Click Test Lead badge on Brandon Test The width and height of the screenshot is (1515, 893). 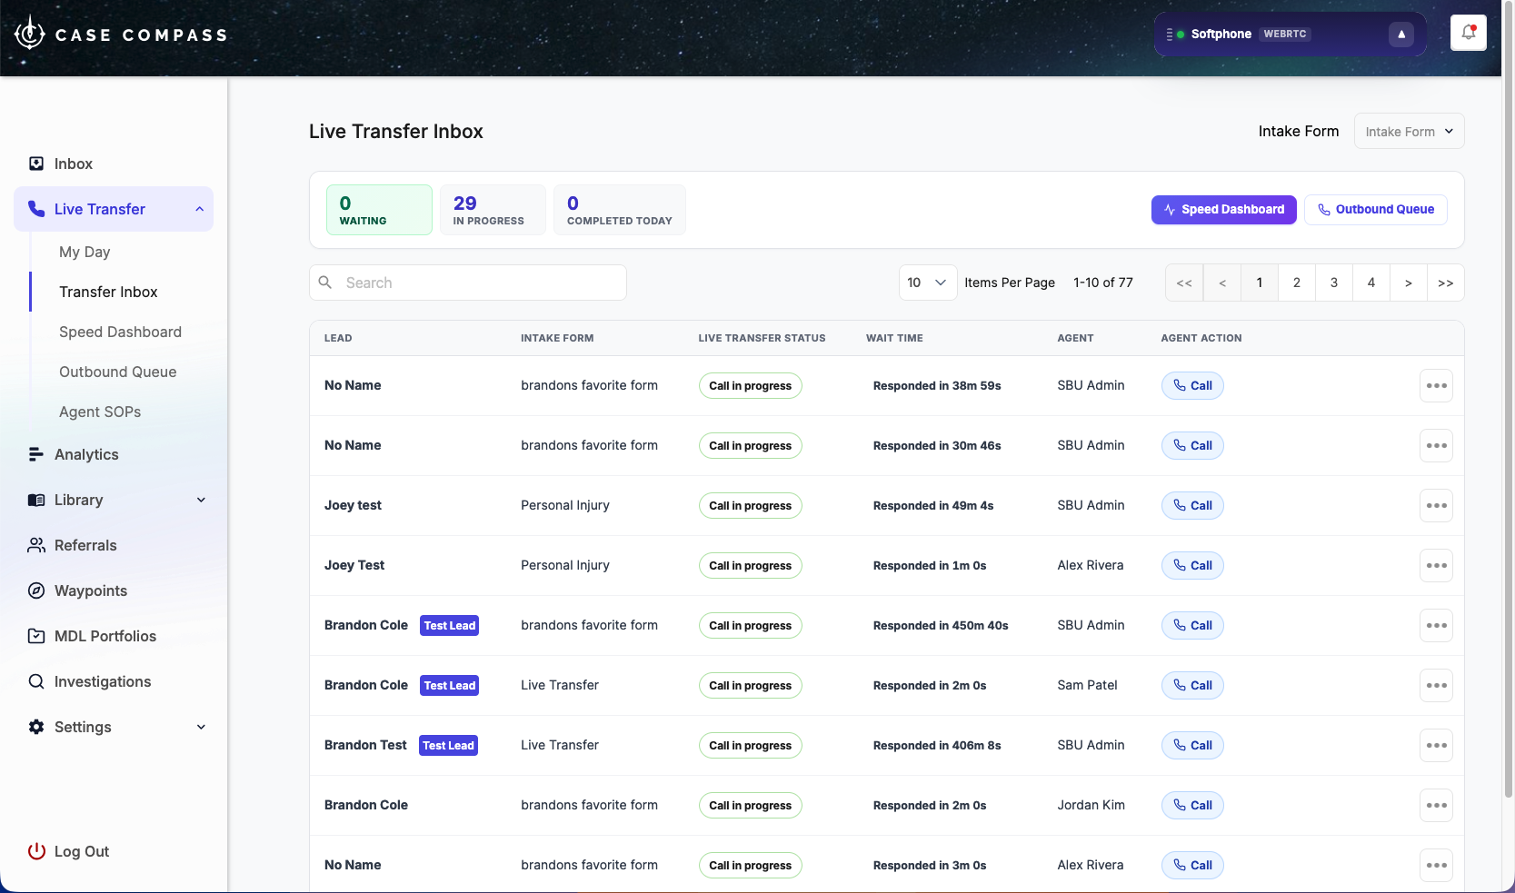click(x=448, y=745)
